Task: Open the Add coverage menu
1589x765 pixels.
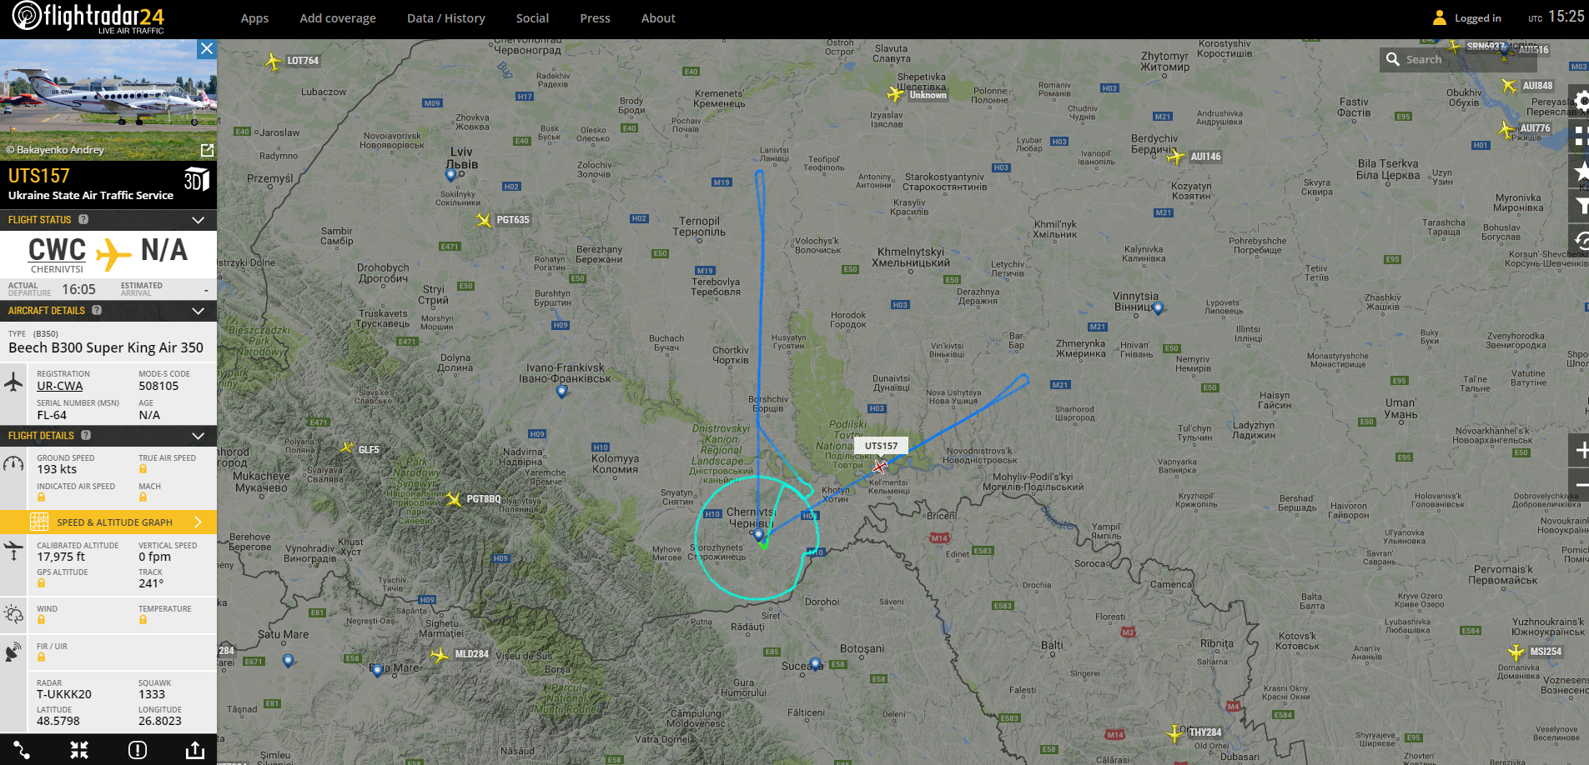Action: point(338,18)
